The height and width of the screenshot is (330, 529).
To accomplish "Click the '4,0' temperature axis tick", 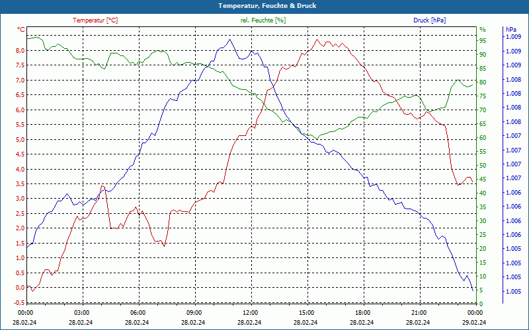I will 20,169.
